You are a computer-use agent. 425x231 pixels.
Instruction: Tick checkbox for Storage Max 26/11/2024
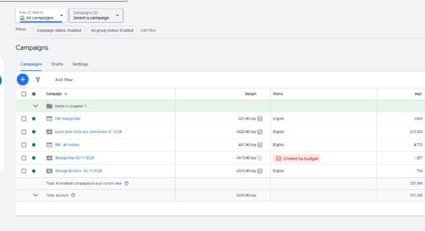point(24,158)
